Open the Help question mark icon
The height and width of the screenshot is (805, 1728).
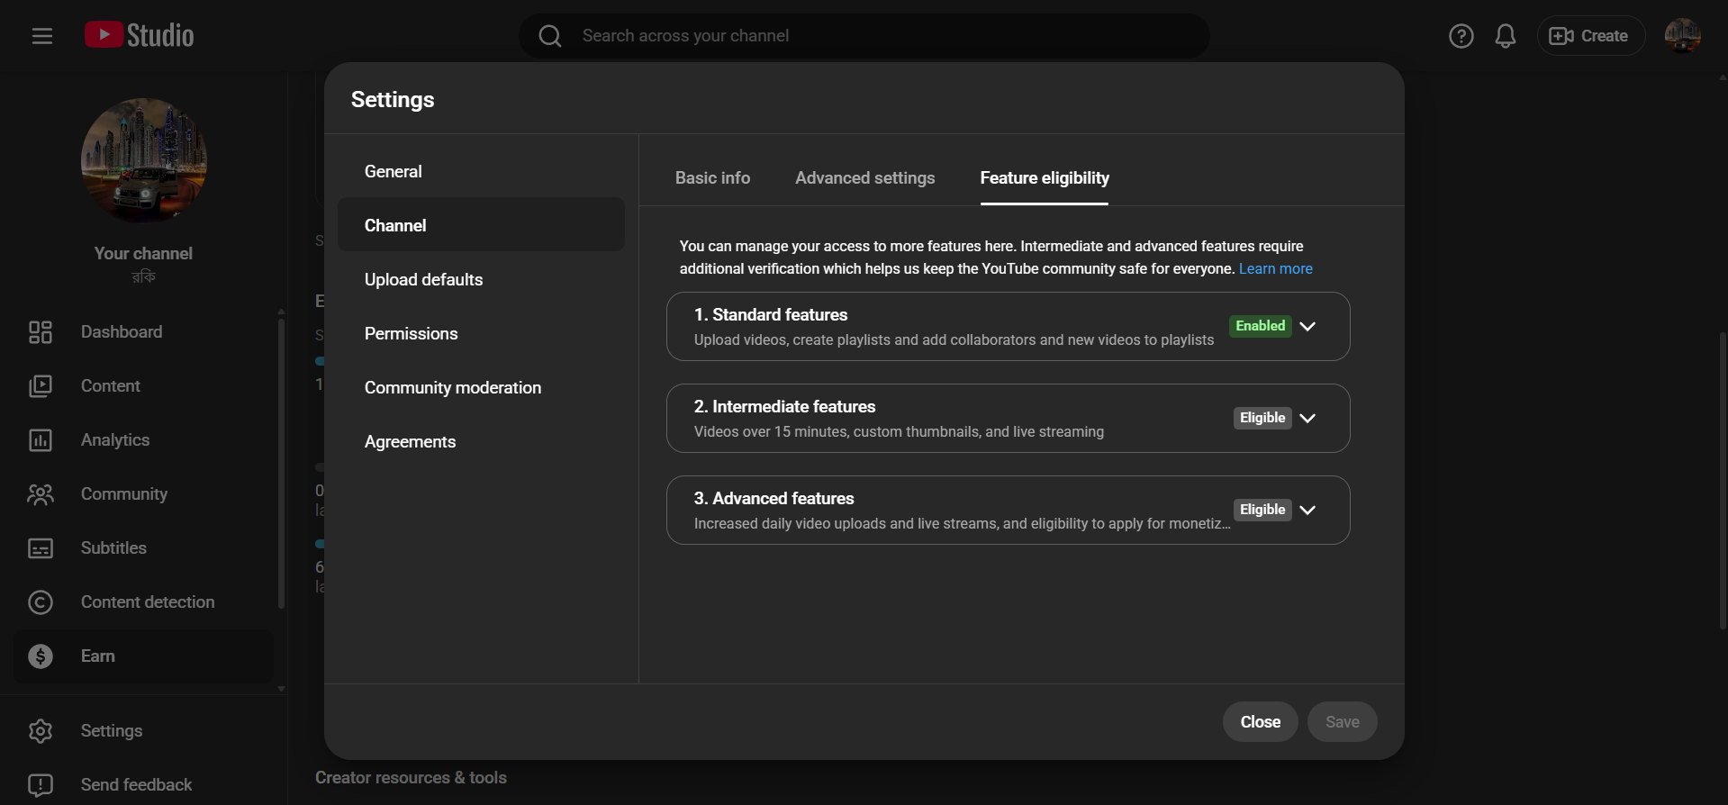tap(1461, 36)
